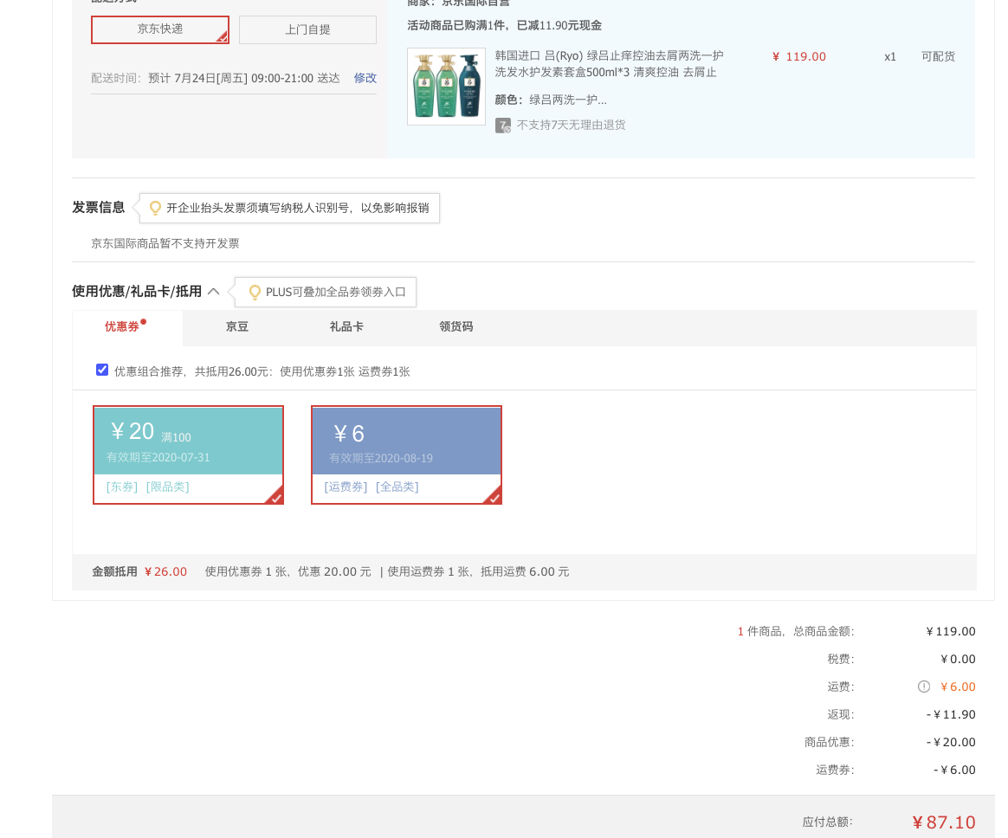Click 京东国际商品暂不支持开发票 notice
The height and width of the screenshot is (838, 1008).
[x=165, y=243]
